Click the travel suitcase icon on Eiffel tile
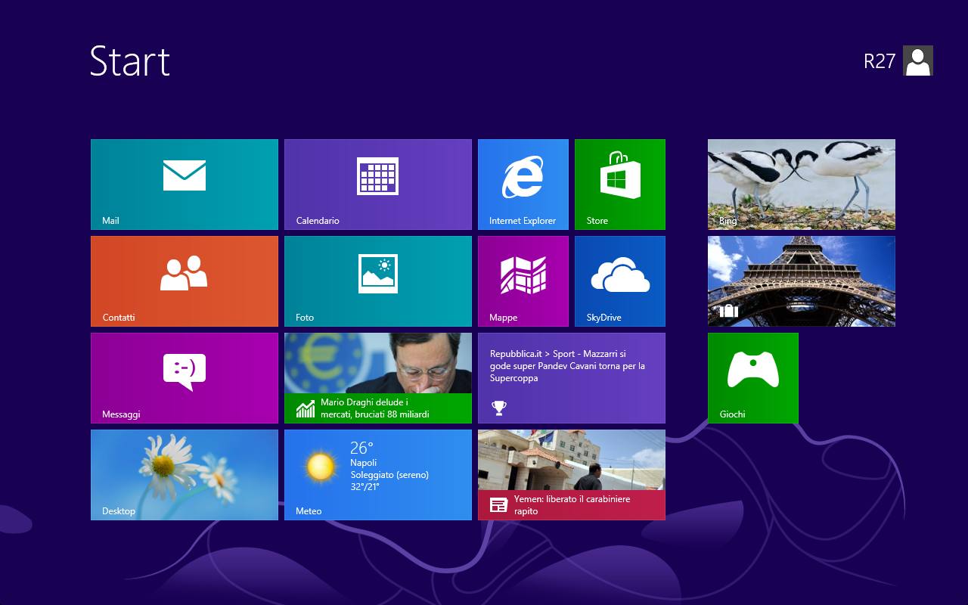 coord(728,311)
